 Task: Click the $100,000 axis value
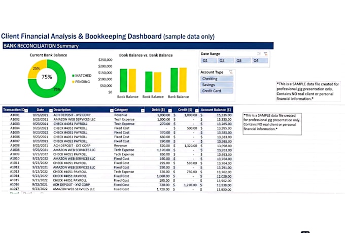106,79
